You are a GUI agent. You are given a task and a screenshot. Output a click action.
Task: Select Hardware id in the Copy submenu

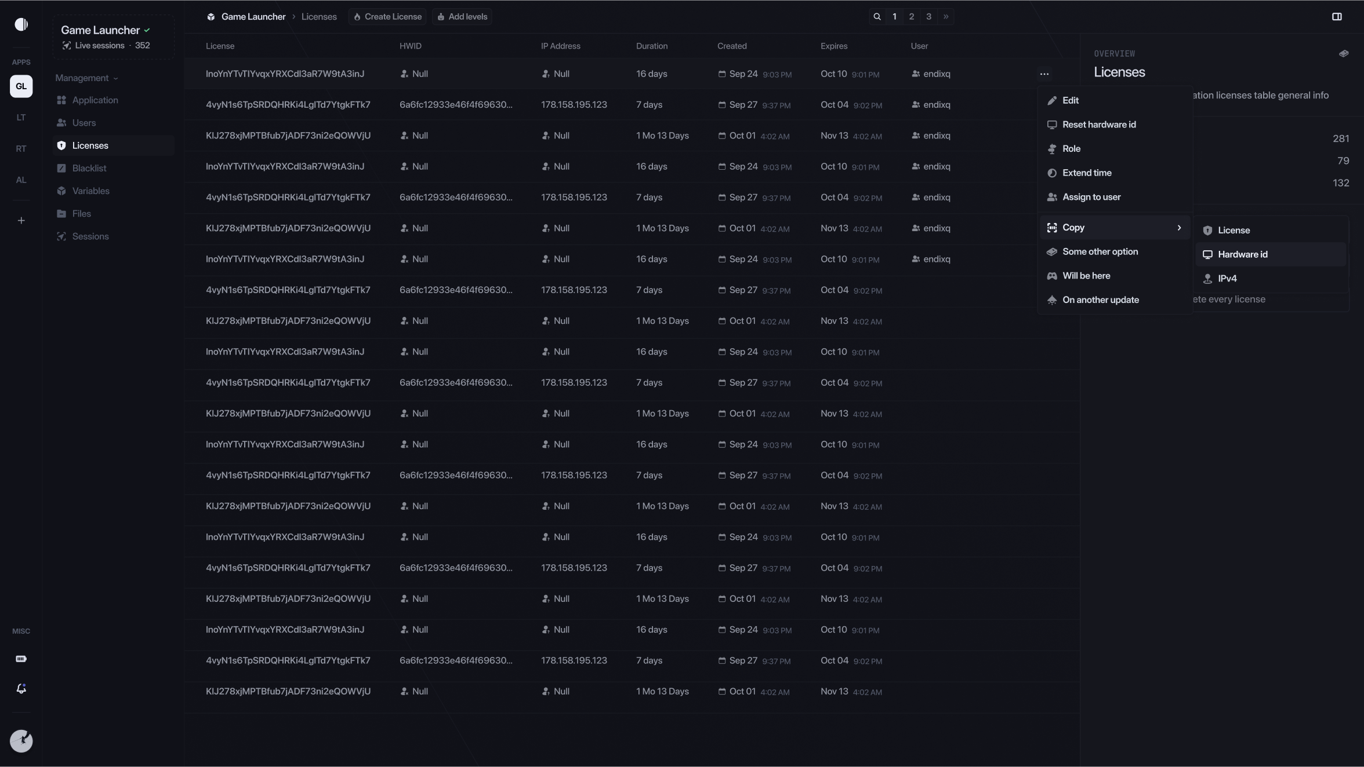coord(1242,254)
